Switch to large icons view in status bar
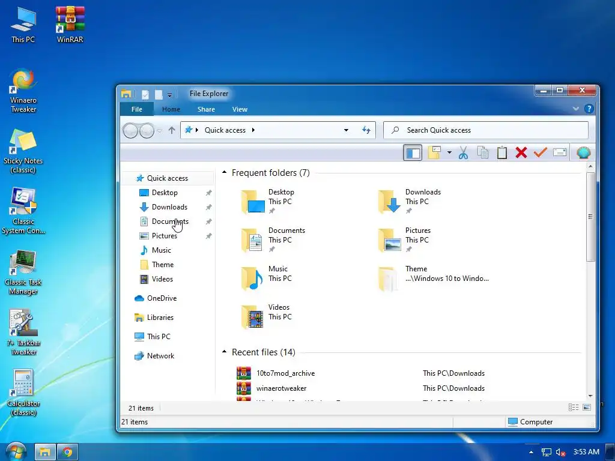 [x=587, y=408]
